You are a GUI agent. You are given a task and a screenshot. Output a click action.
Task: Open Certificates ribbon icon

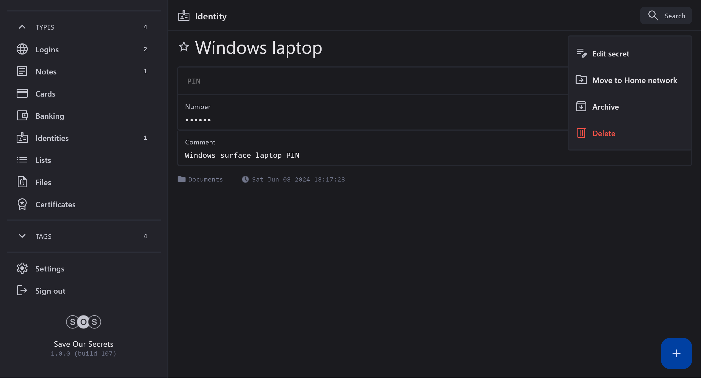pos(22,204)
